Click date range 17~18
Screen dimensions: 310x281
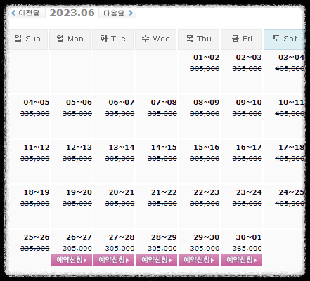click(x=291, y=148)
